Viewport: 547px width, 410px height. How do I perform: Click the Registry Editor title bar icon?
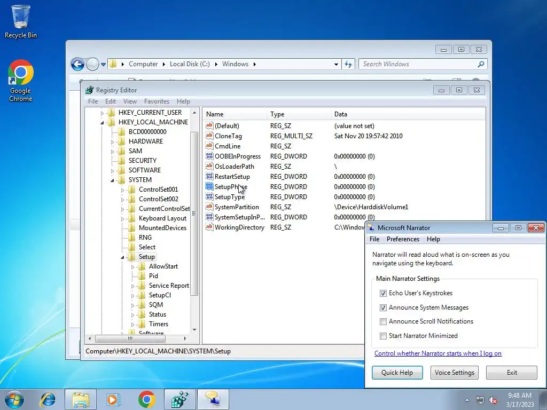[90, 90]
